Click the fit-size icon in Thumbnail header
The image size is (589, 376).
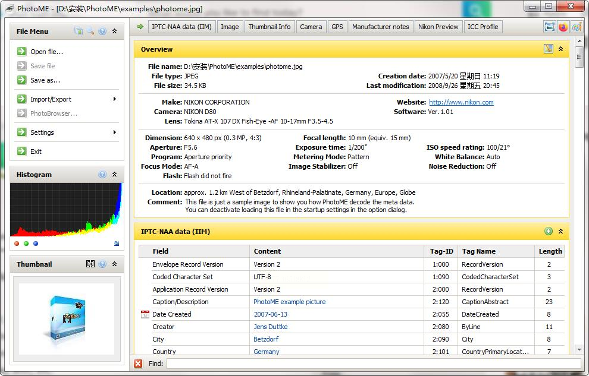tap(90, 264)
